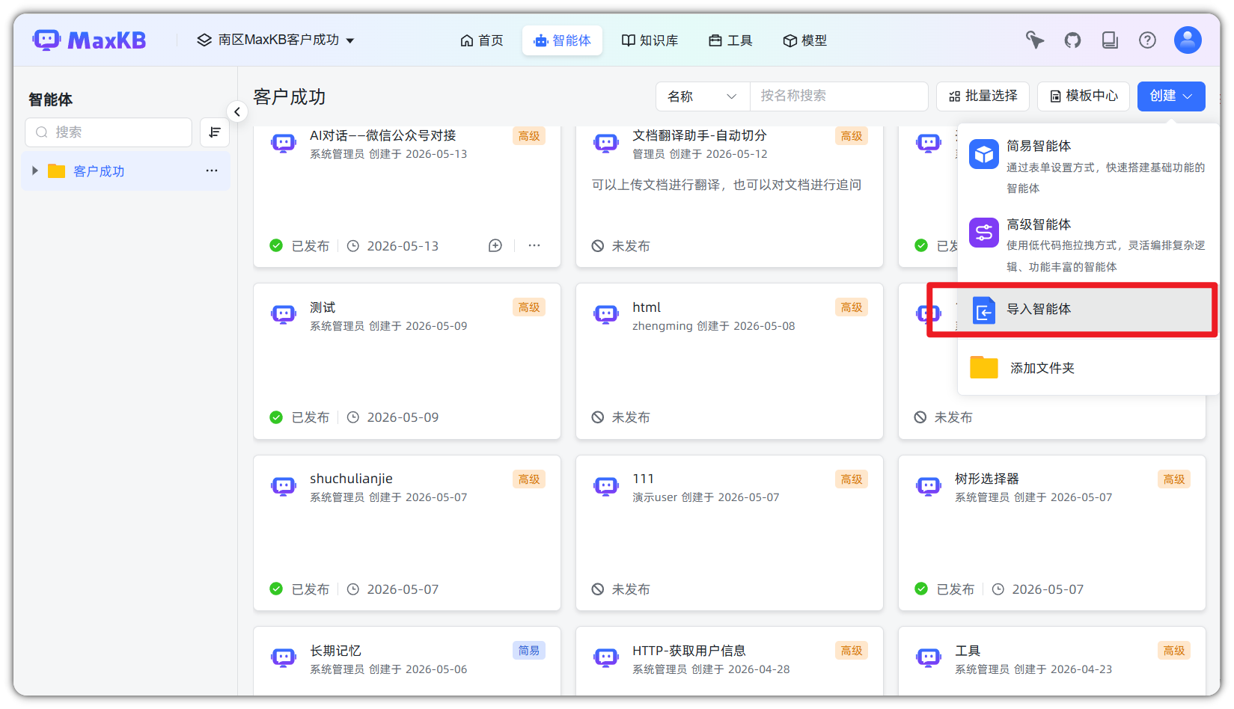The width and height of the screenshot is (1234, 709).
Task: Switch to the 知识库 tab
Action: coord(650,40)
